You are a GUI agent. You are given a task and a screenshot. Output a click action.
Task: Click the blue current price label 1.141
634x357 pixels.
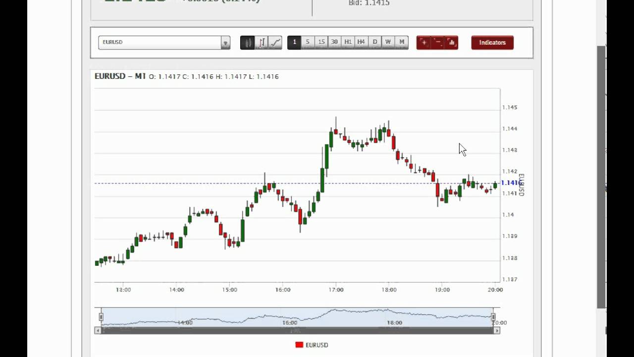(510, 183)
